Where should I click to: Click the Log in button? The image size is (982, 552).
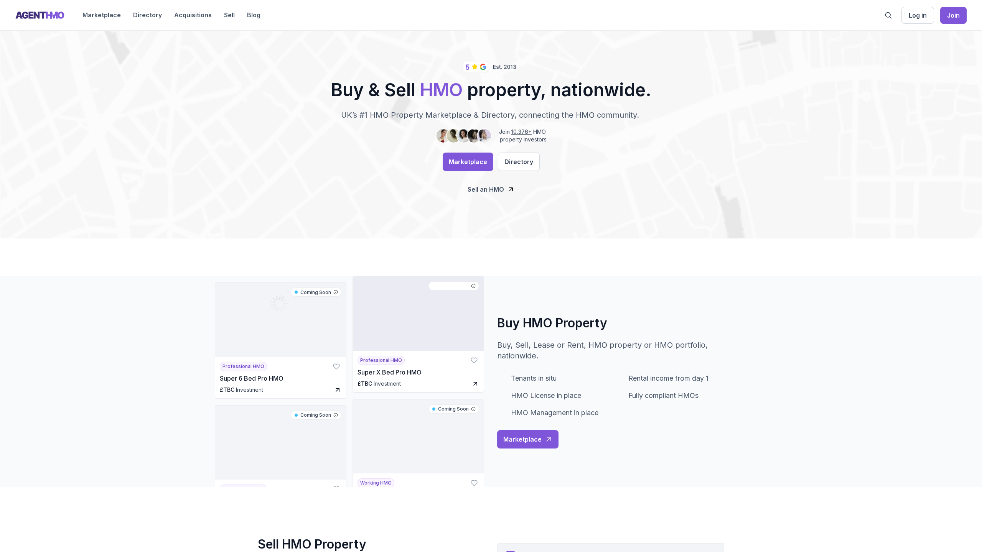click(918, 15)
